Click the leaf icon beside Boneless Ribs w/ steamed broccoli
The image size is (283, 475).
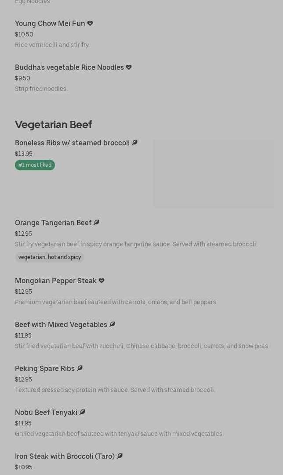pyautogui.click(x=134, y=143)
